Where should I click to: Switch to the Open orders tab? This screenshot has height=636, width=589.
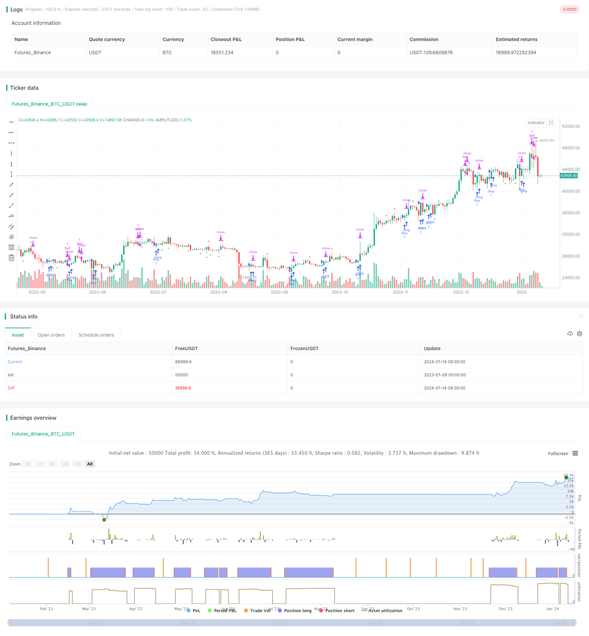tap(51, 335)
